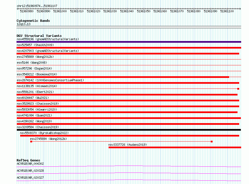Viewport: 249px width, 184px height.
Task: Click the right arrow of the coordinate ruler
Action: [x=240, y=9]
